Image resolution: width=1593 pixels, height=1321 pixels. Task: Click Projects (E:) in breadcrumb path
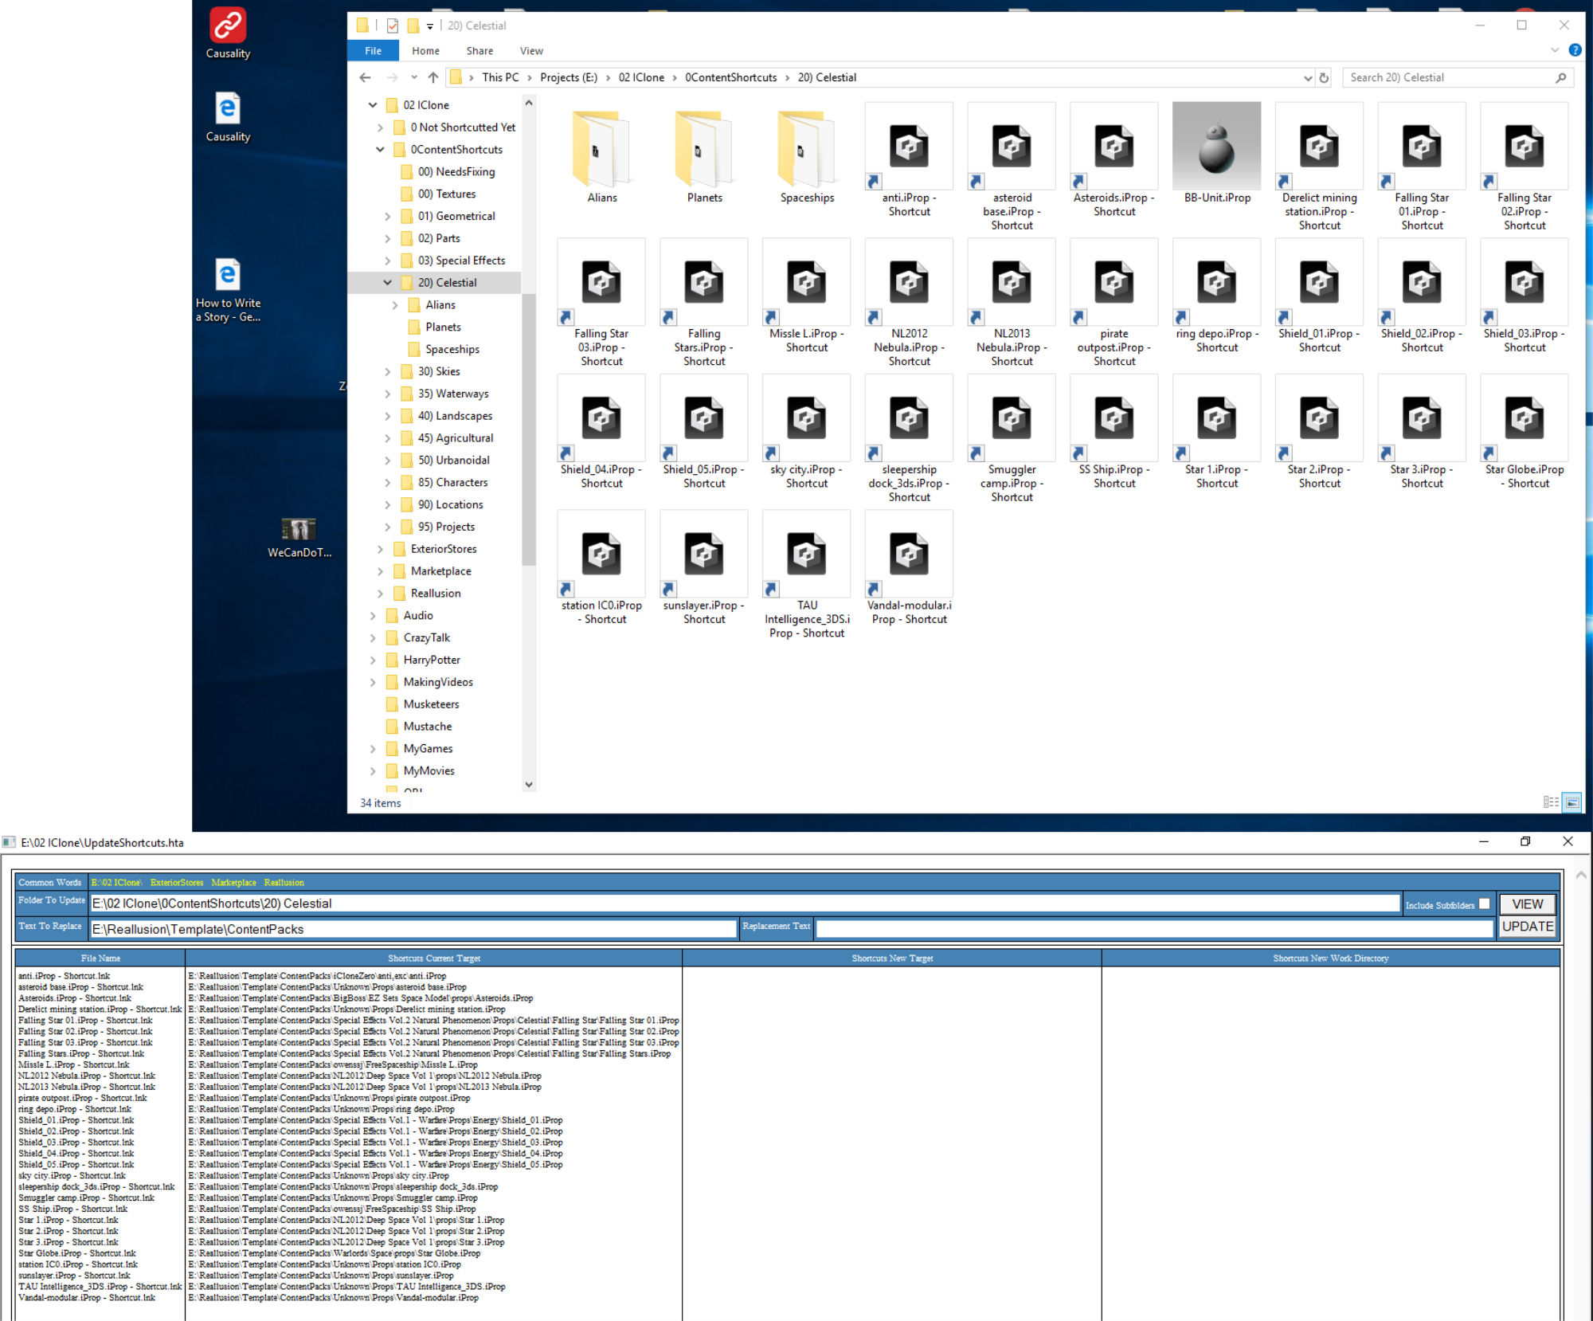tap(569, 77)
